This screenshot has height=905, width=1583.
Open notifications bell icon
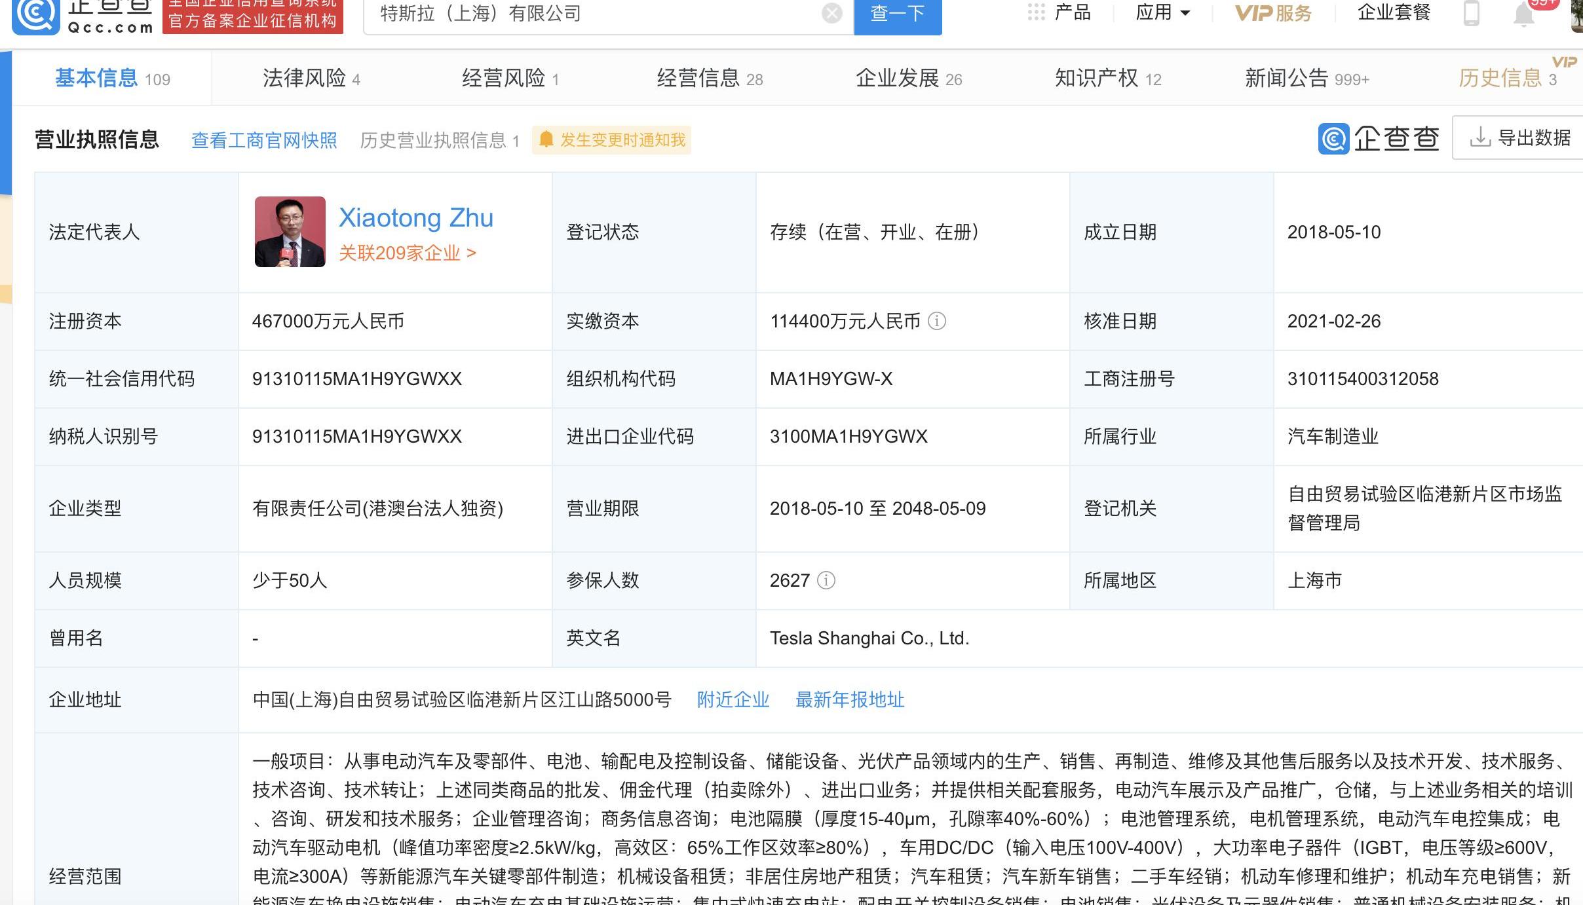pyautogui.click(x=1523, y=14)
